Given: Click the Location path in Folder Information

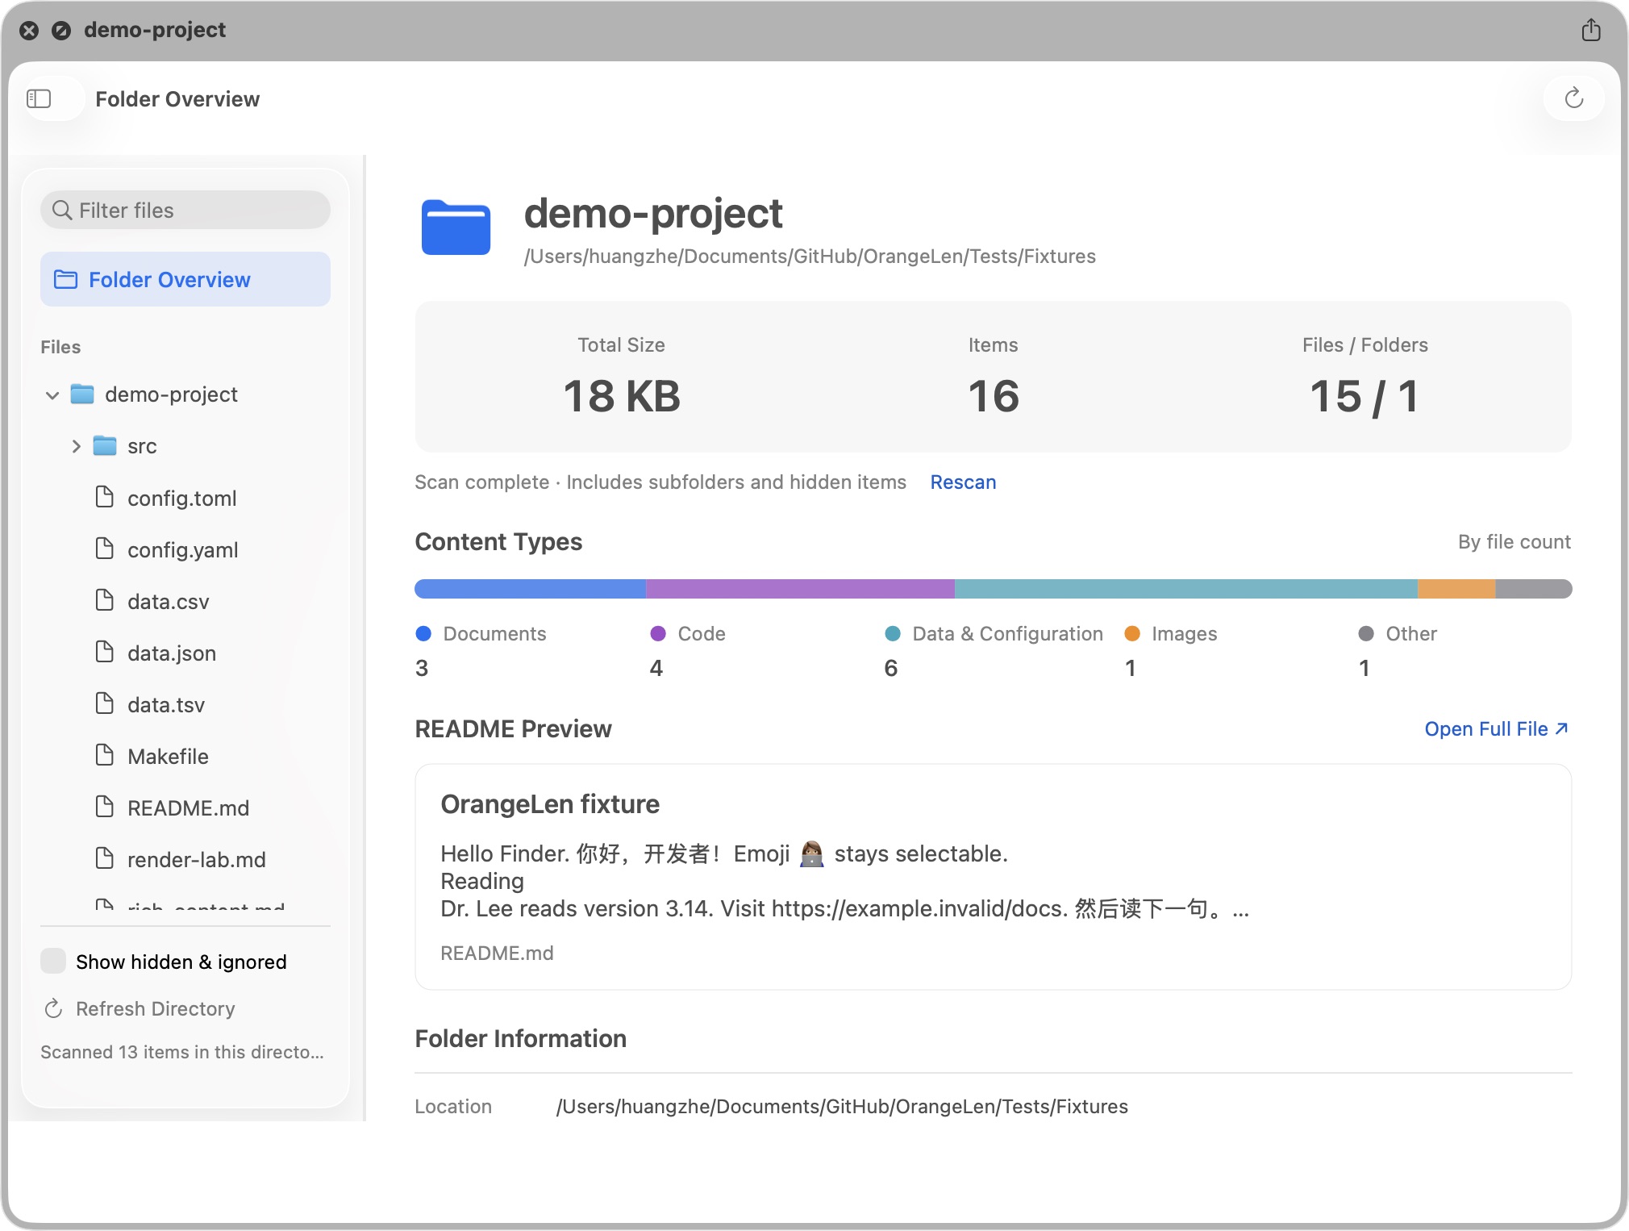Looking at the screenshot, I should click(x=842, y=1107).
